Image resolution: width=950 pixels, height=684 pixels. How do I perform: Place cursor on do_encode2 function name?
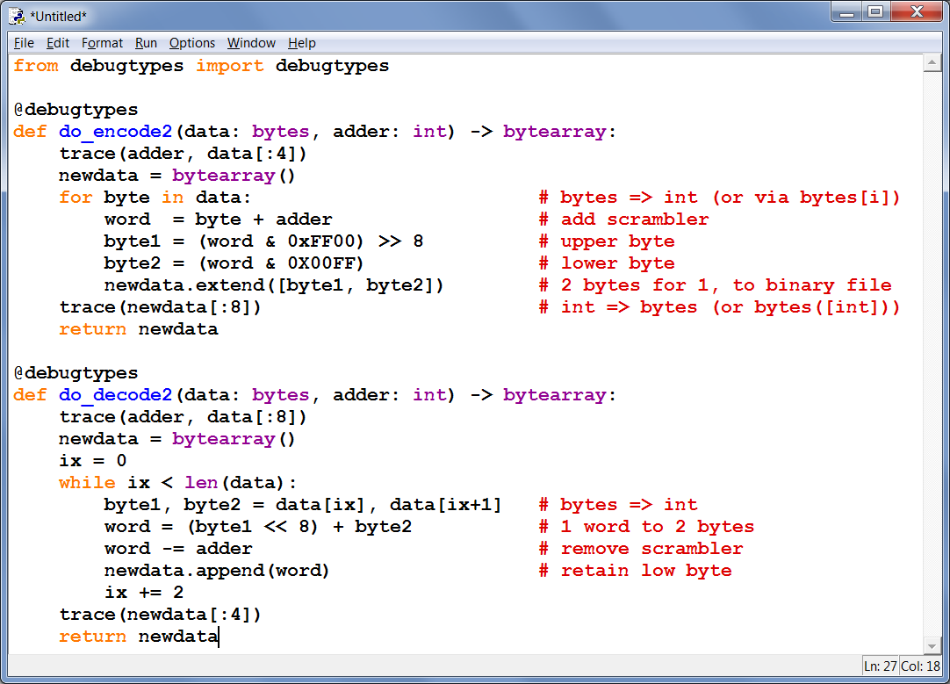point(116,132)
